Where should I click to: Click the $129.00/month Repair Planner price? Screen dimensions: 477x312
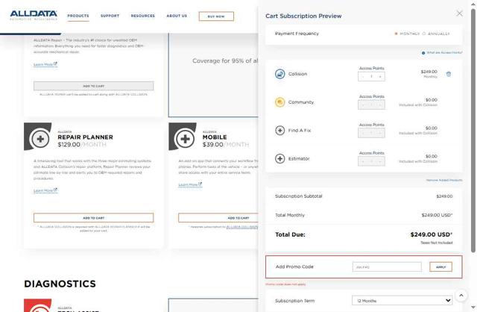coord(82,144)
